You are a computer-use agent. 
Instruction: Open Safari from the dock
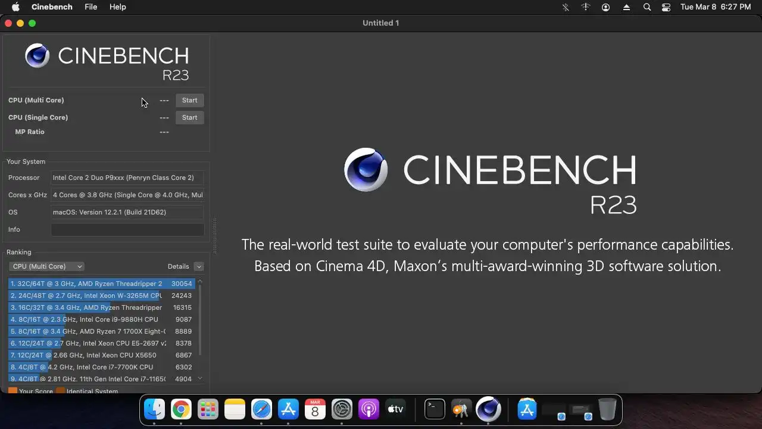261,409
